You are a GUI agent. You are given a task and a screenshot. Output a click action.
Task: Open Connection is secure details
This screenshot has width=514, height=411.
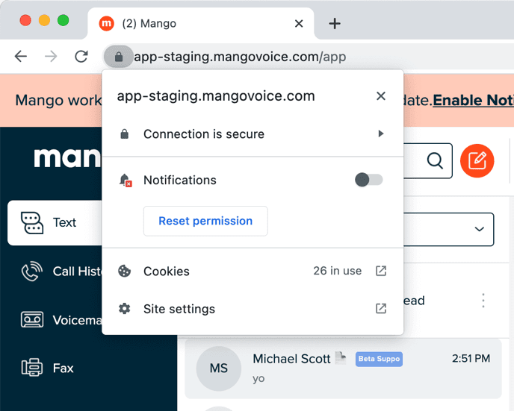point(253,134)
